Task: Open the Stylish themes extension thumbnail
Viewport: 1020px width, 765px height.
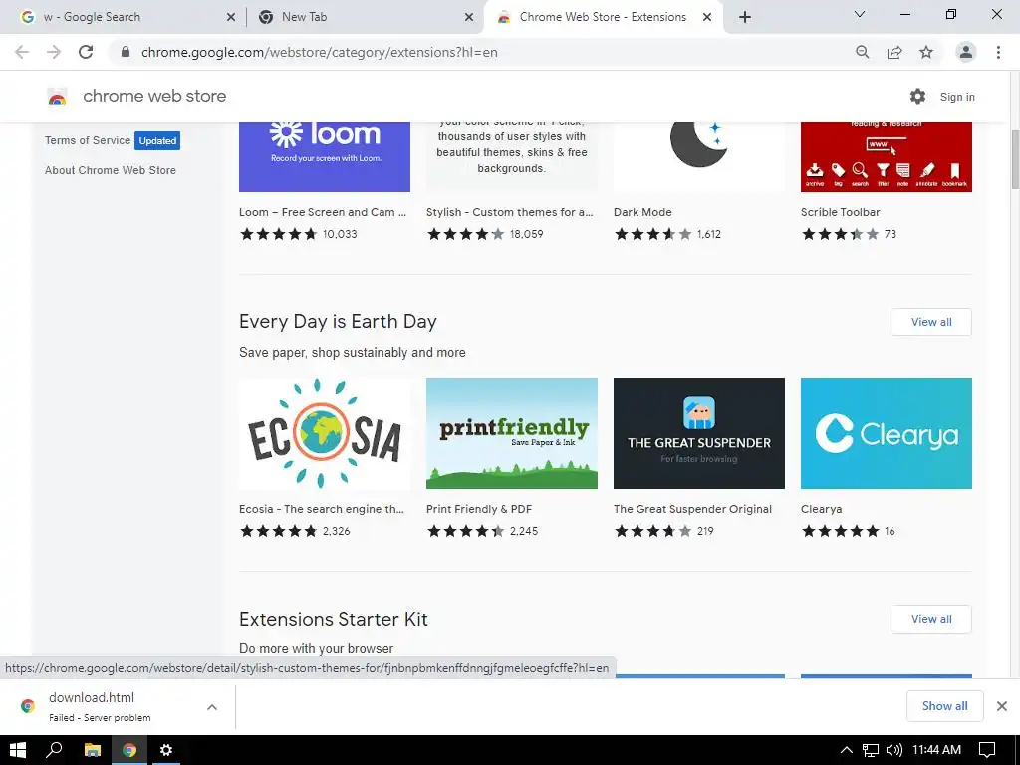Action: (x=512, y=156)
